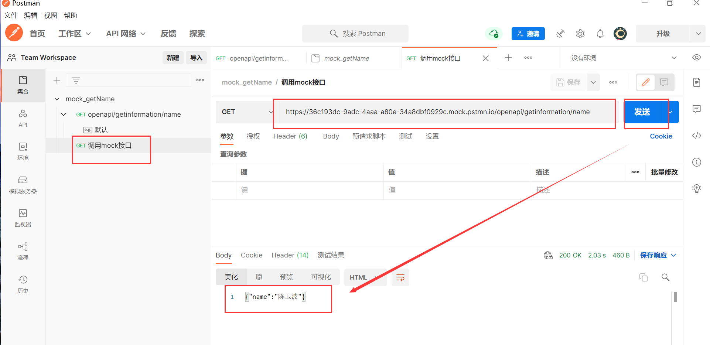
Task: Switch to the request Header (6) tab
Action: (290, 136)
